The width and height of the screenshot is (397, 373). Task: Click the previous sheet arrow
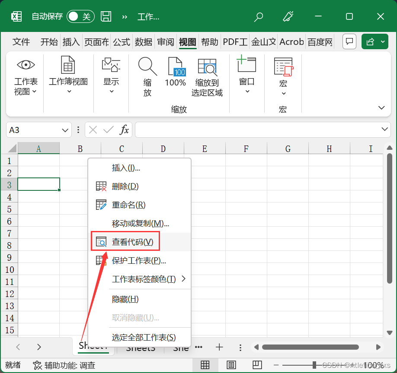pos(18,347)
